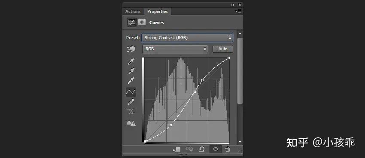Reset adjustment to defaults
Screen dimensions: 365x158
pos(202,149)
